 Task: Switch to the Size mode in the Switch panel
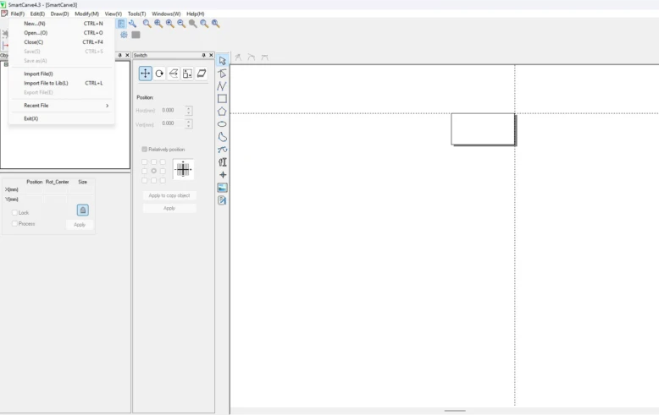tap(187, 74)
